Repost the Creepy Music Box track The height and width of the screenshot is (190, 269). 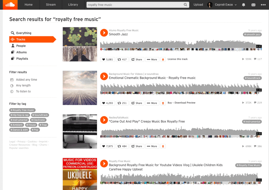pos(122,146)
